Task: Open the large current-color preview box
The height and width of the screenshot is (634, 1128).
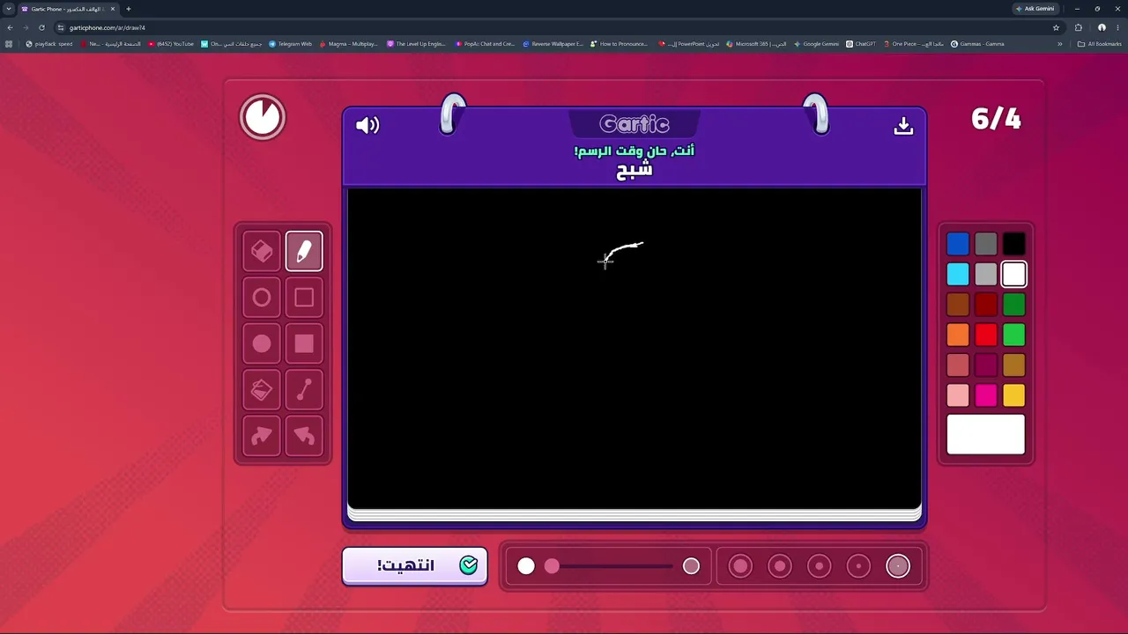Action: coord(986,435)
